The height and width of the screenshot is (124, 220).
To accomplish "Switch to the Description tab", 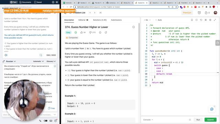I will [69, 20].
